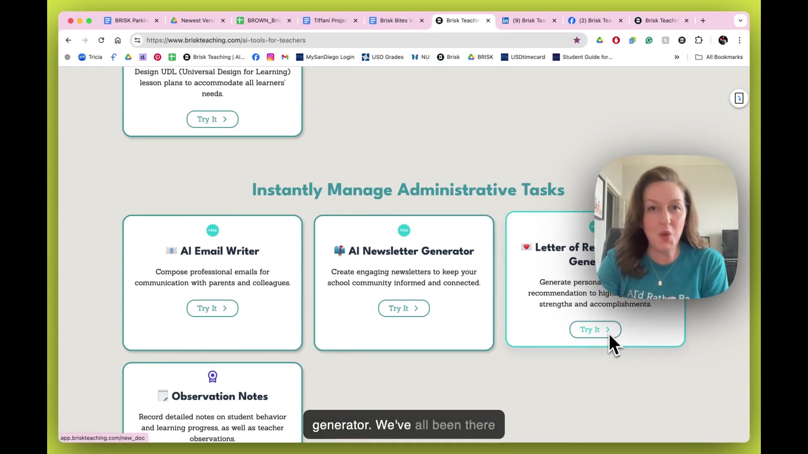Open the Grammarly extension icon
Viewport: 808px width, 454px height.
coord(649,40)
